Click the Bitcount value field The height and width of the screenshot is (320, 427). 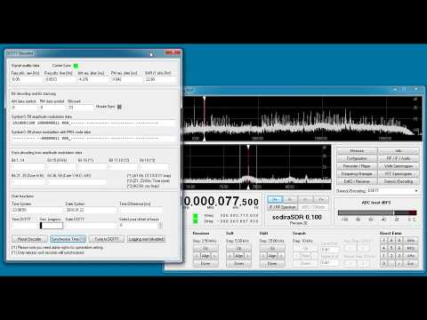[80, 108]
